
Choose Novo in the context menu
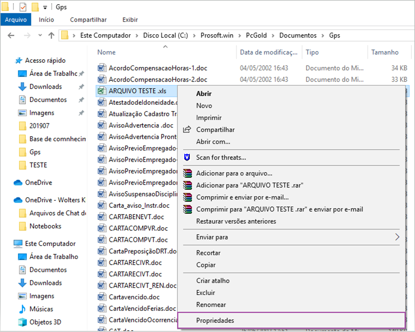[204, 106]
